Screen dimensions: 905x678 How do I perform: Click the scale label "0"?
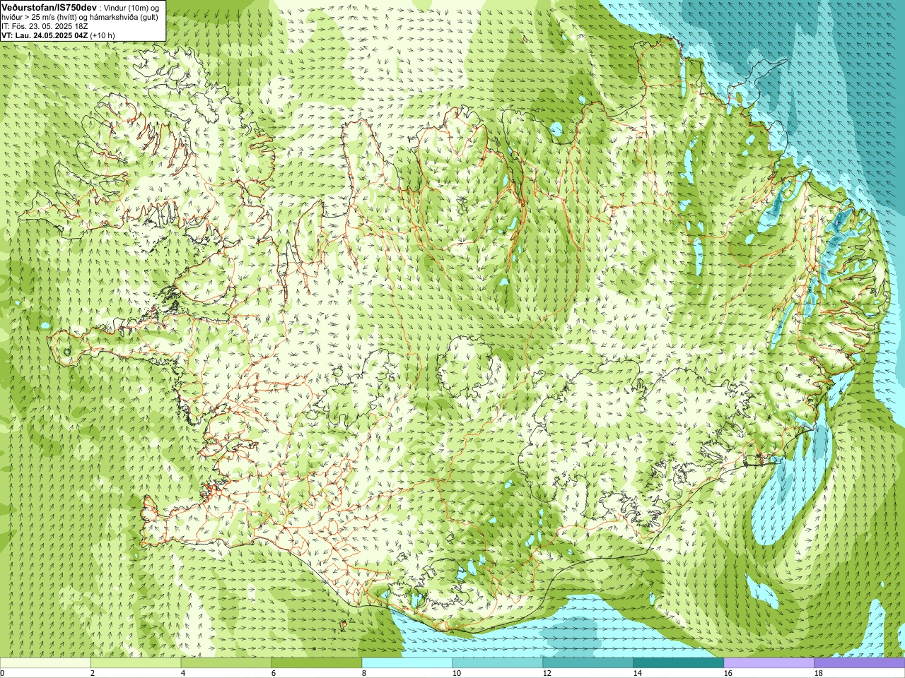2,673
